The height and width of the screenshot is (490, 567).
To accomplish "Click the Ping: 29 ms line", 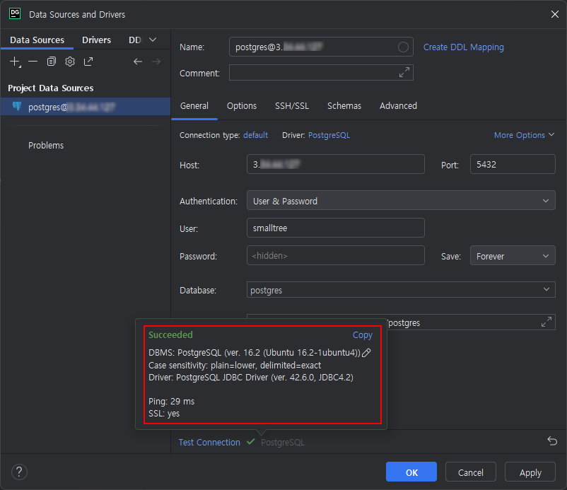I will point(171,402).
